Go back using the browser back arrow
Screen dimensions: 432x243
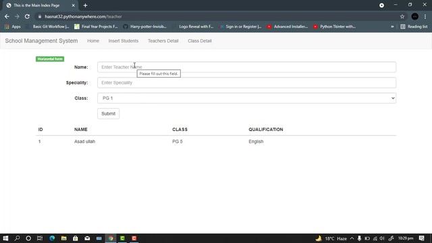7,16
